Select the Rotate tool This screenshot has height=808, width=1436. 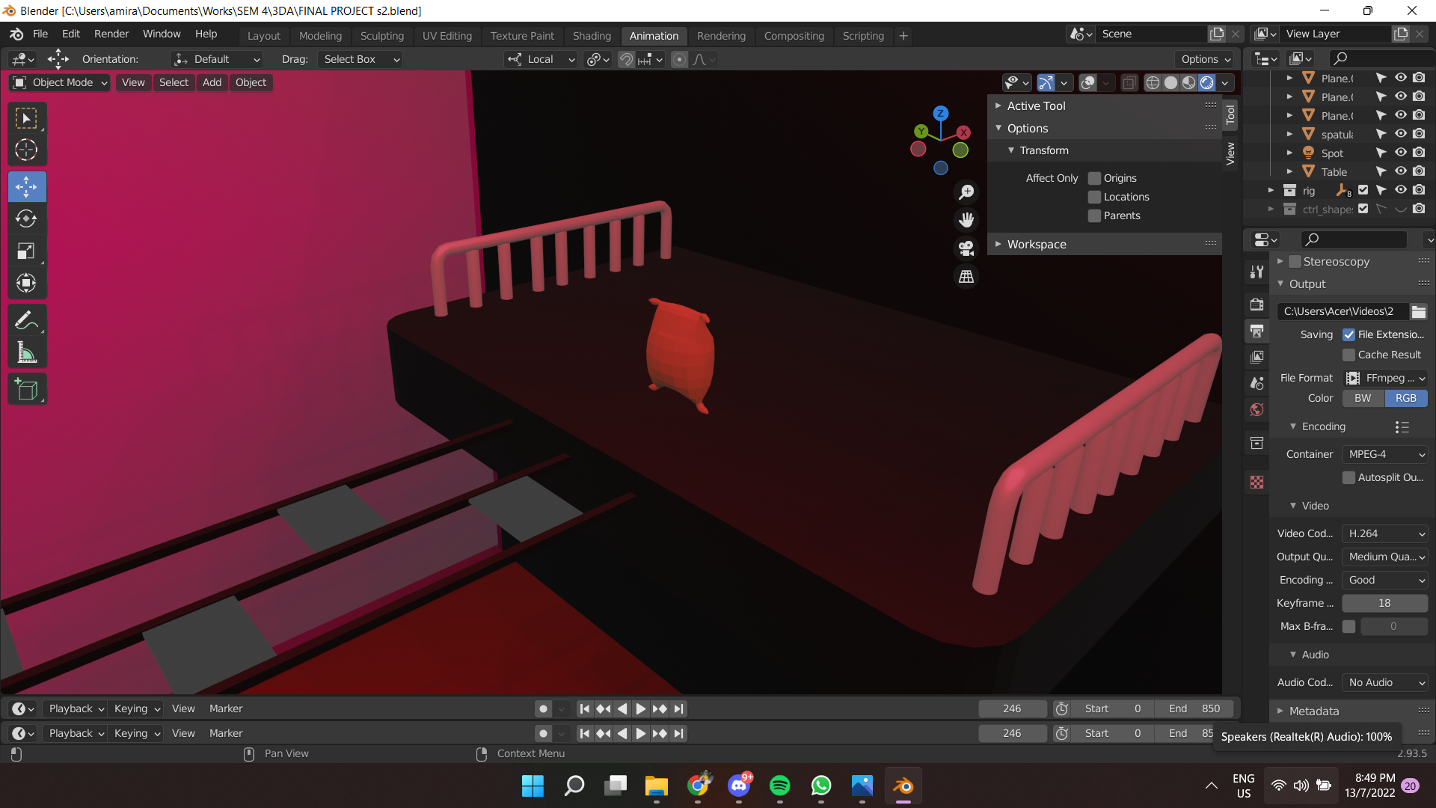(26, 218)
